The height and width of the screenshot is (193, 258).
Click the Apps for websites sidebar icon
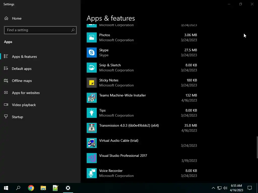click(6, 92)
